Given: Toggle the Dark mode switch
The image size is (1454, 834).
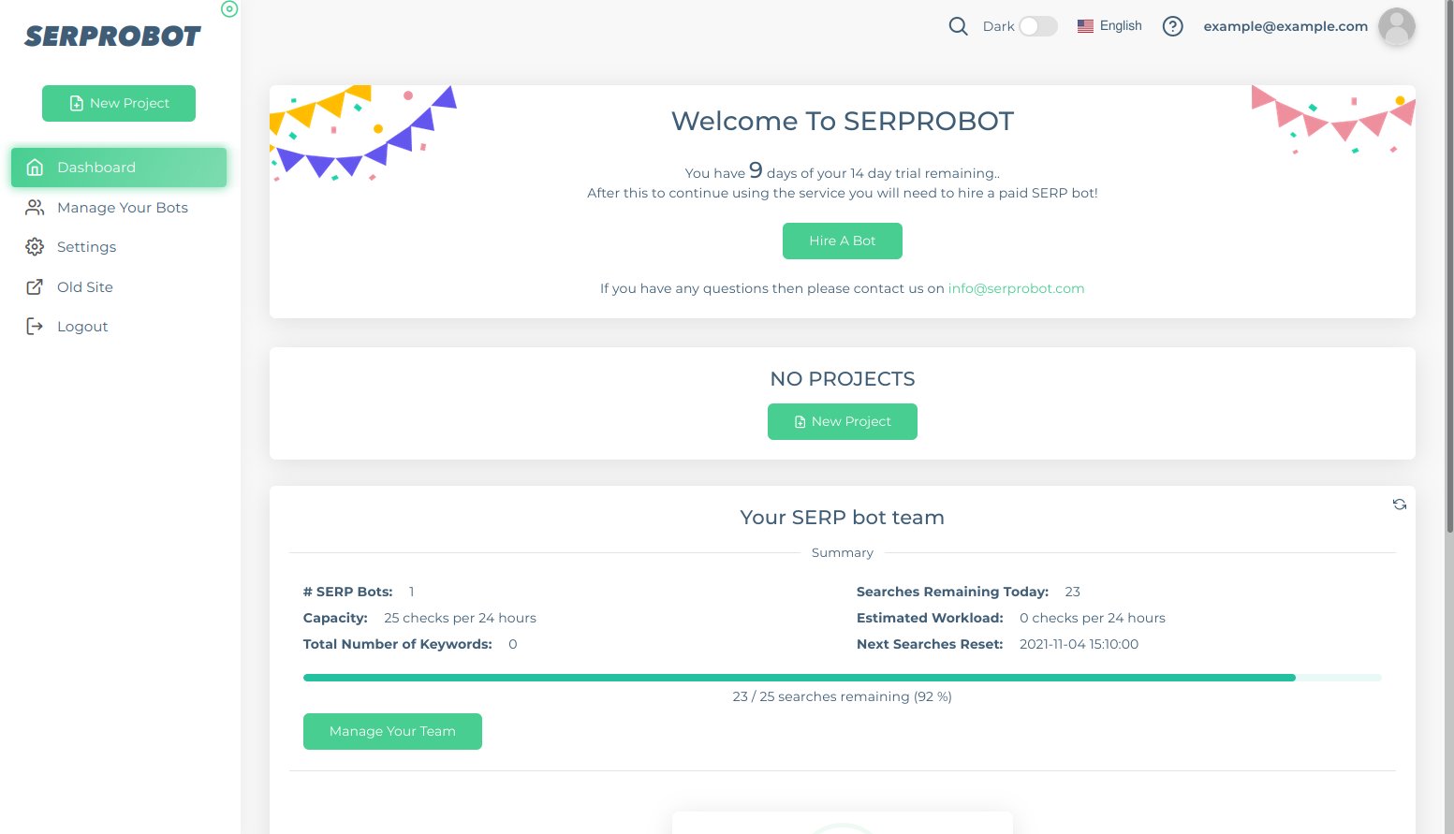Looking at the screenshot, I should click(x=1037, y=26).
